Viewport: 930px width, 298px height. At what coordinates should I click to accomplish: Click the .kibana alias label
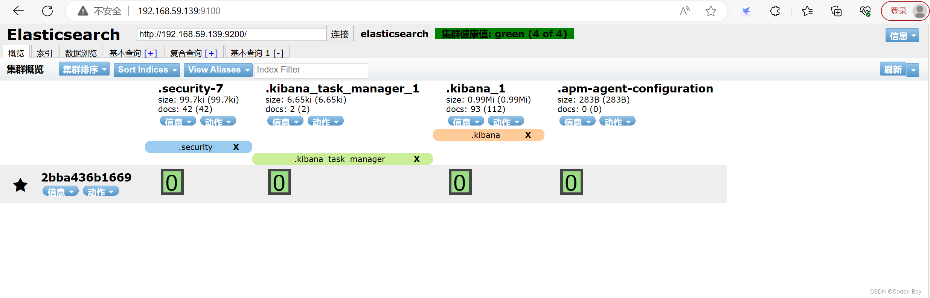click(x=485, y=135)
